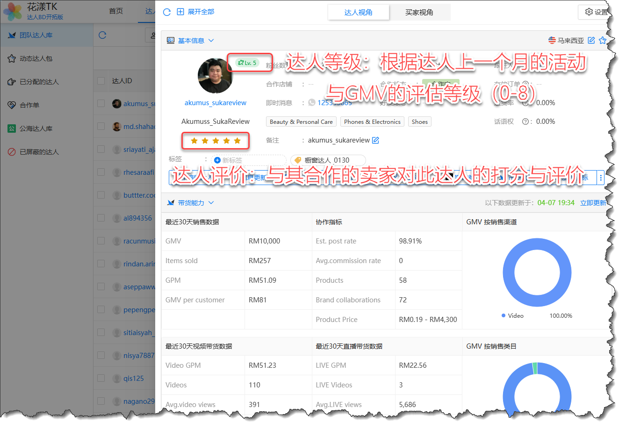Edit the 备注 note via the pencil icon

coord(375,140)
